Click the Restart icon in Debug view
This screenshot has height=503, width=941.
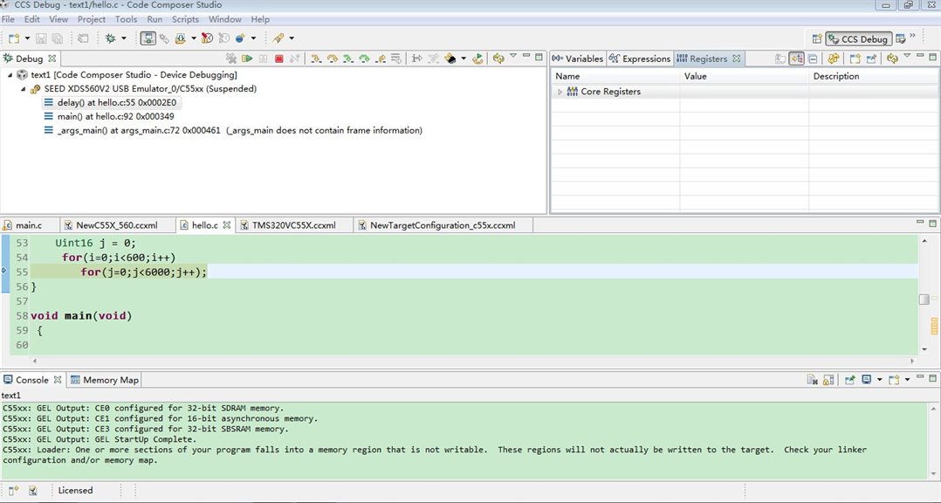(477, 59)
